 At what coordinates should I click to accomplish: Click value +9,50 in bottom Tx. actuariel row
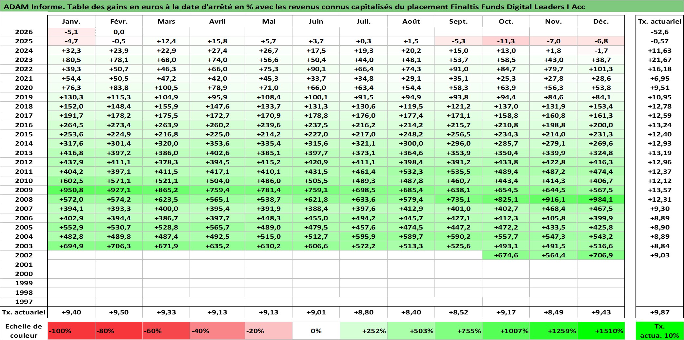(119, 312)
